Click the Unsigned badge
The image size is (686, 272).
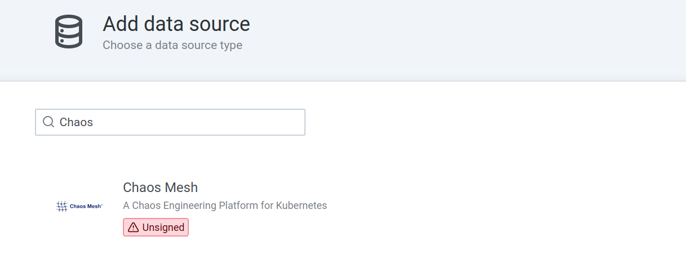156,228
